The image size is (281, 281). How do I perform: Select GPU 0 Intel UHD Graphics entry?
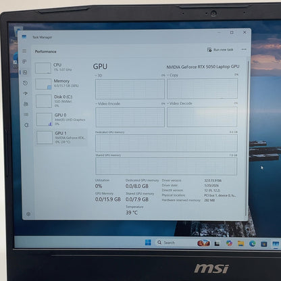pos(61,119)
